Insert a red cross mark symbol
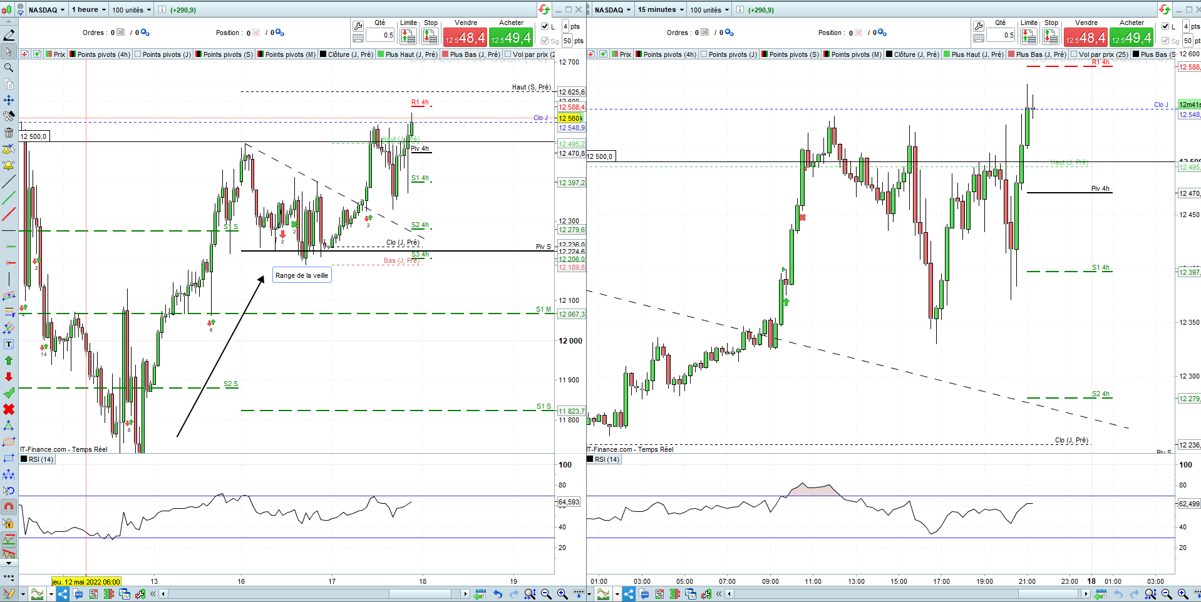The width and height of the screenshot is (1201, 602). (9, 409)
